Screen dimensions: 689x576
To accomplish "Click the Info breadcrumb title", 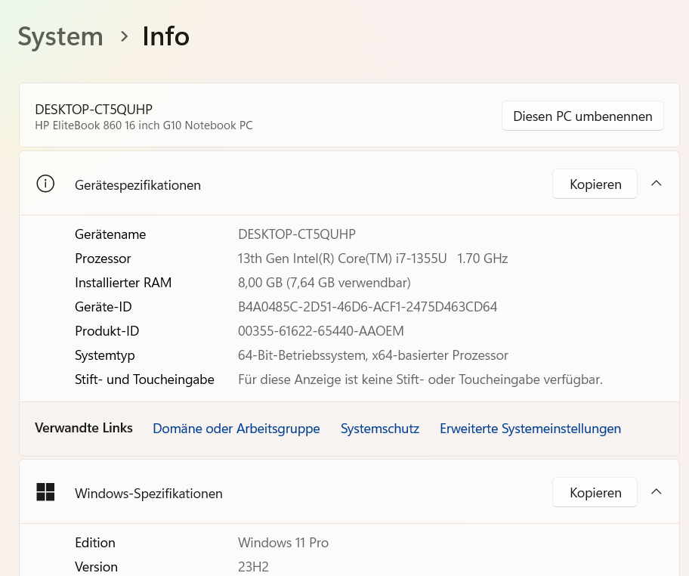I will click(166, 36).
